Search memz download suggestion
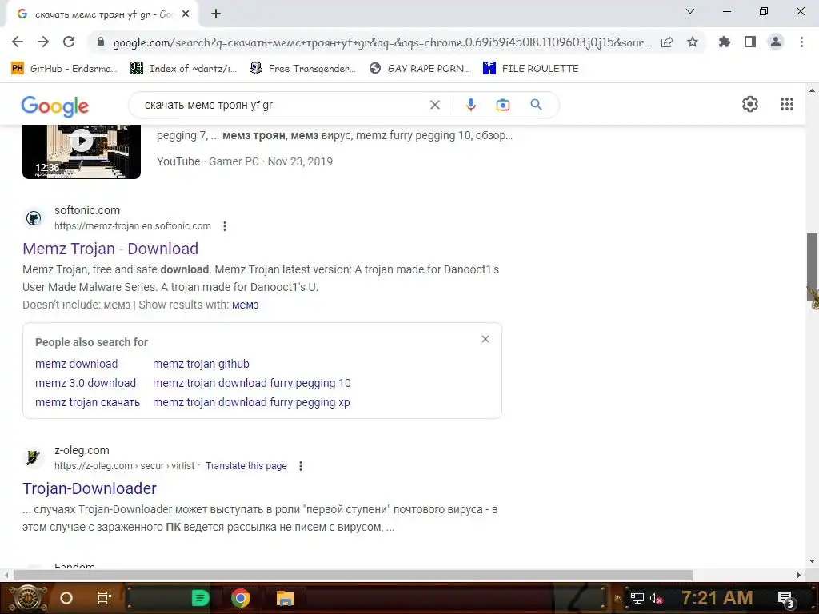The width and height of the screenshot is (819, 614). [76, 364]
